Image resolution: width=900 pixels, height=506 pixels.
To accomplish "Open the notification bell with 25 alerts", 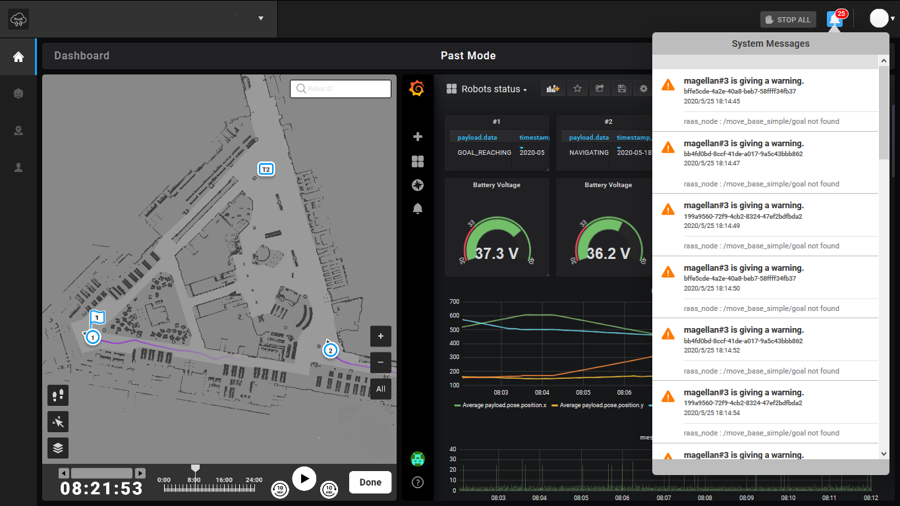I will [x=835, y=19].
